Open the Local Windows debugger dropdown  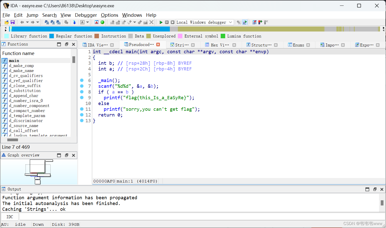pyautogui.click(x=205, y=22)
